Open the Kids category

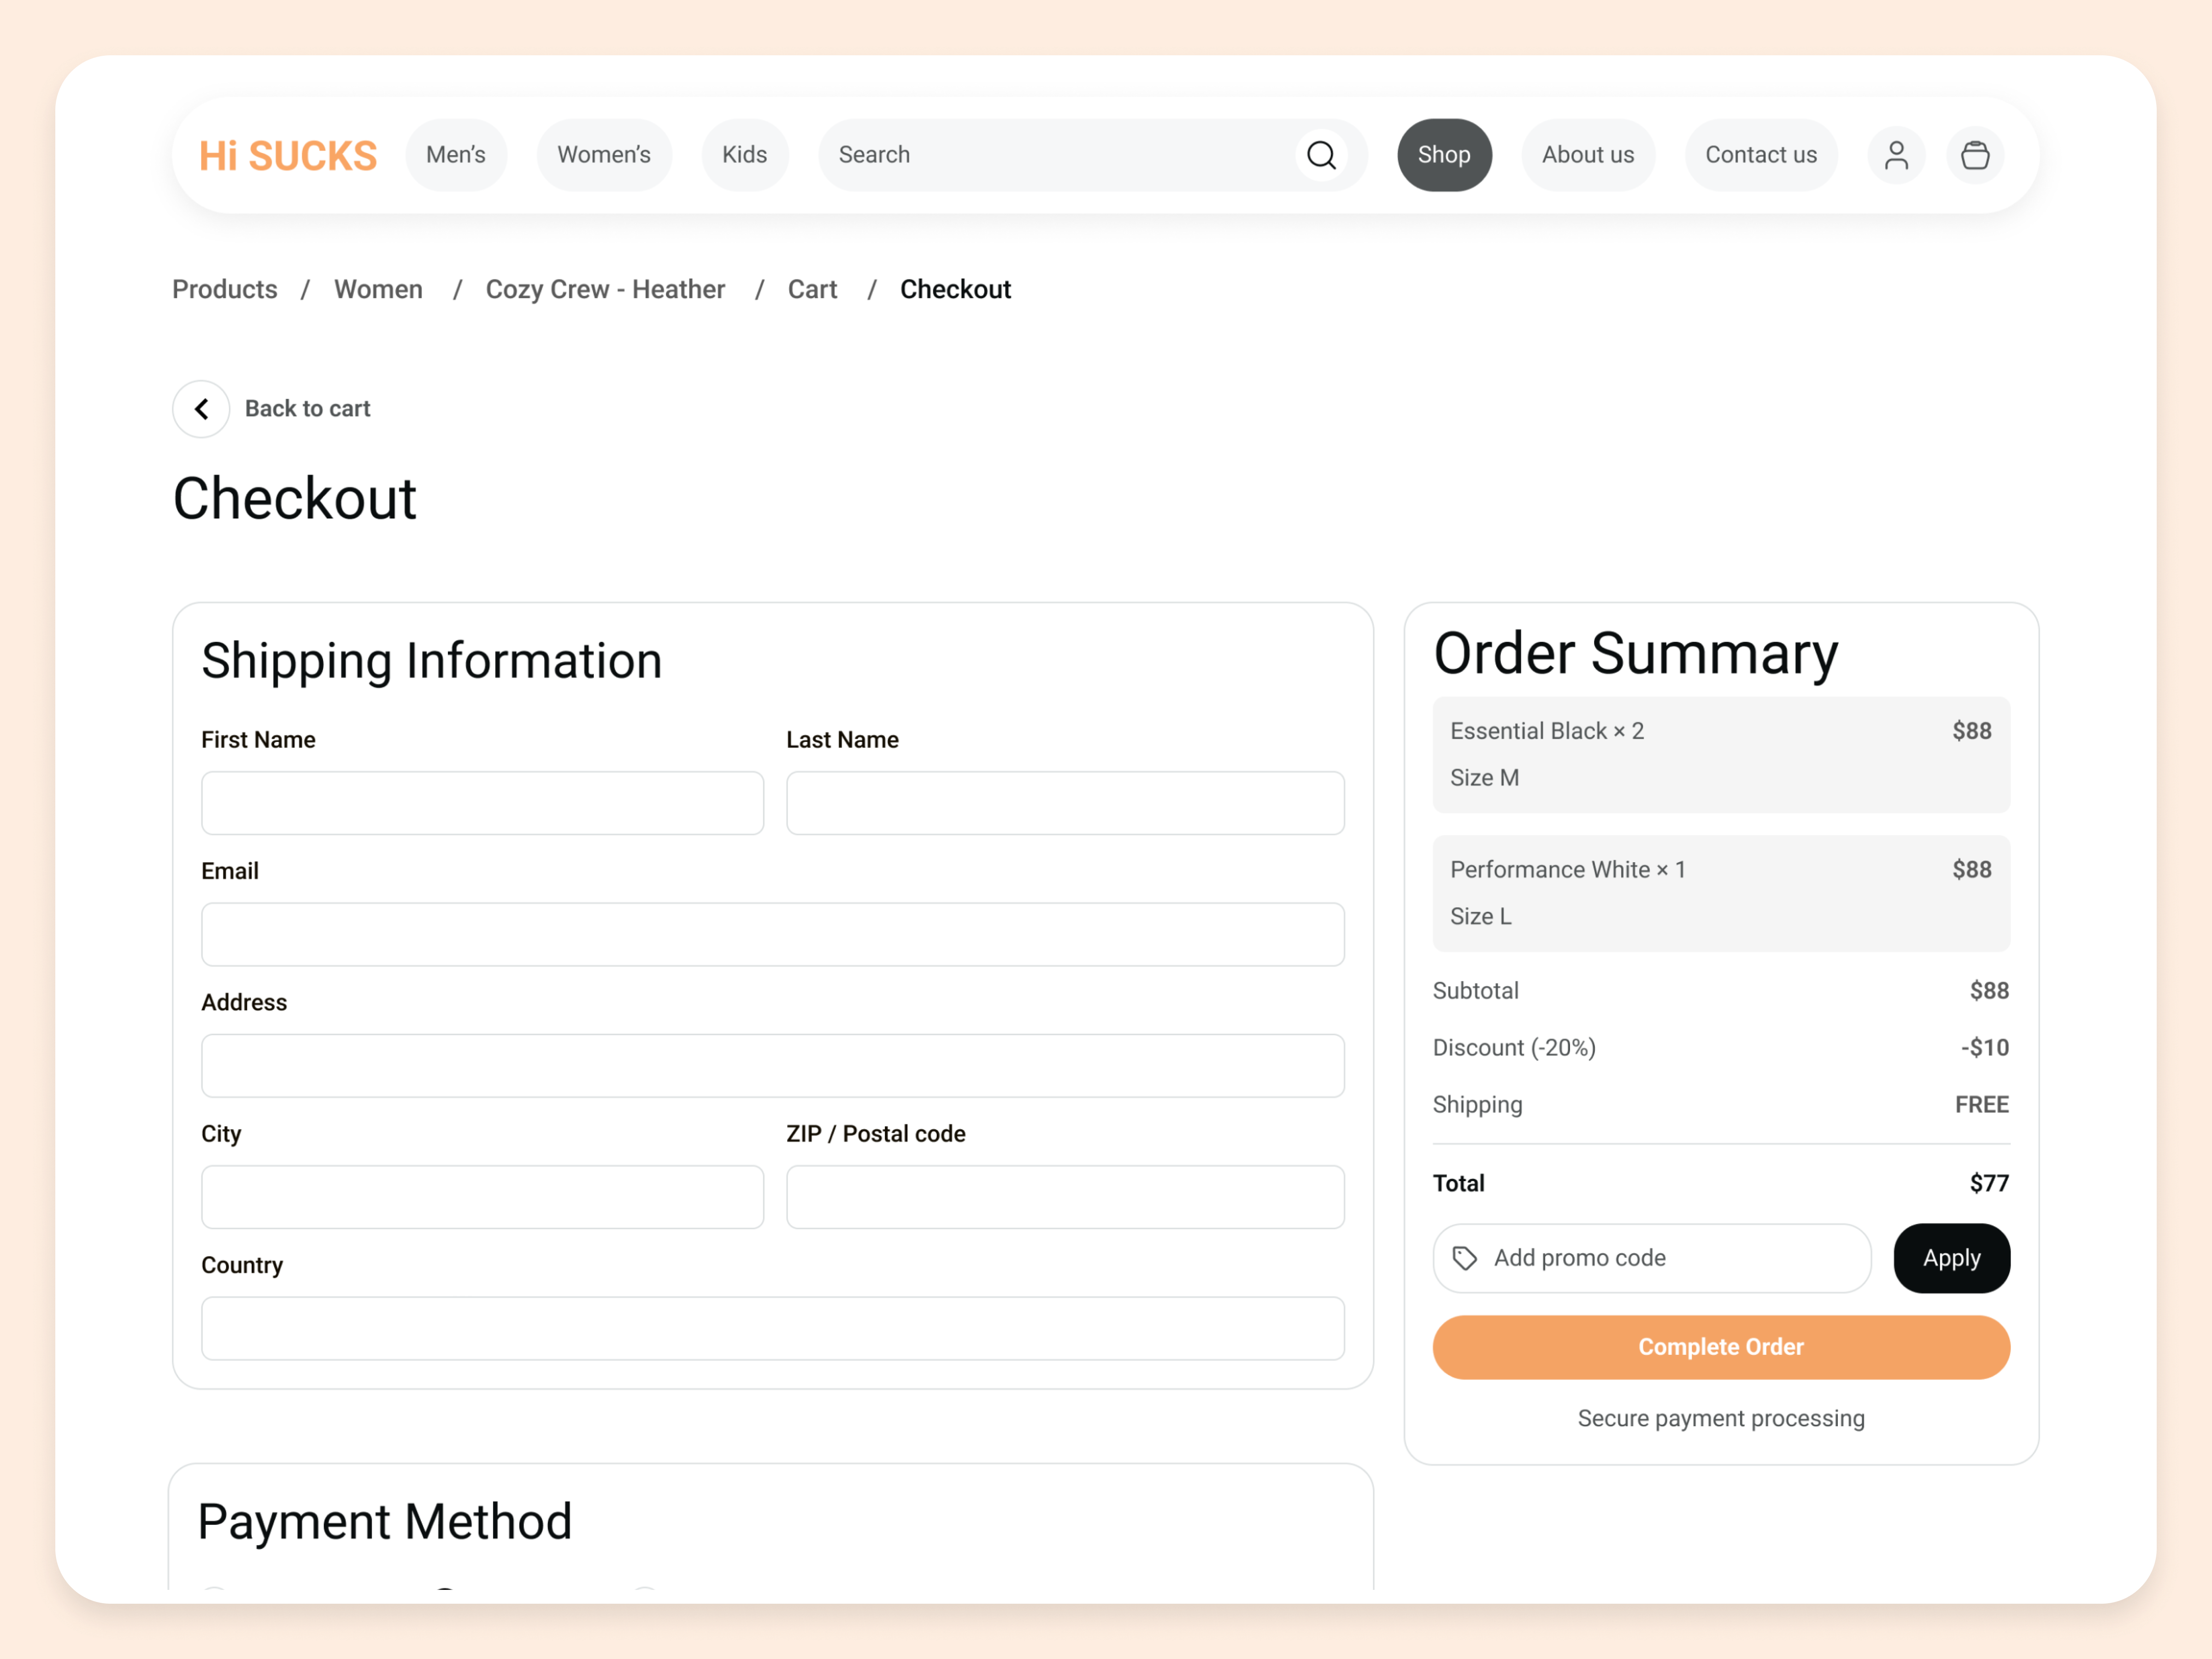pyautogui.click(x=745, y=155)
